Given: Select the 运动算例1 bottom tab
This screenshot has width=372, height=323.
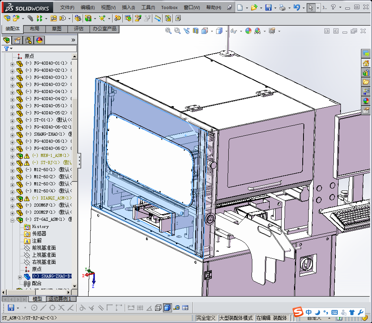Looking at the screenshot, I should point(60,299).
